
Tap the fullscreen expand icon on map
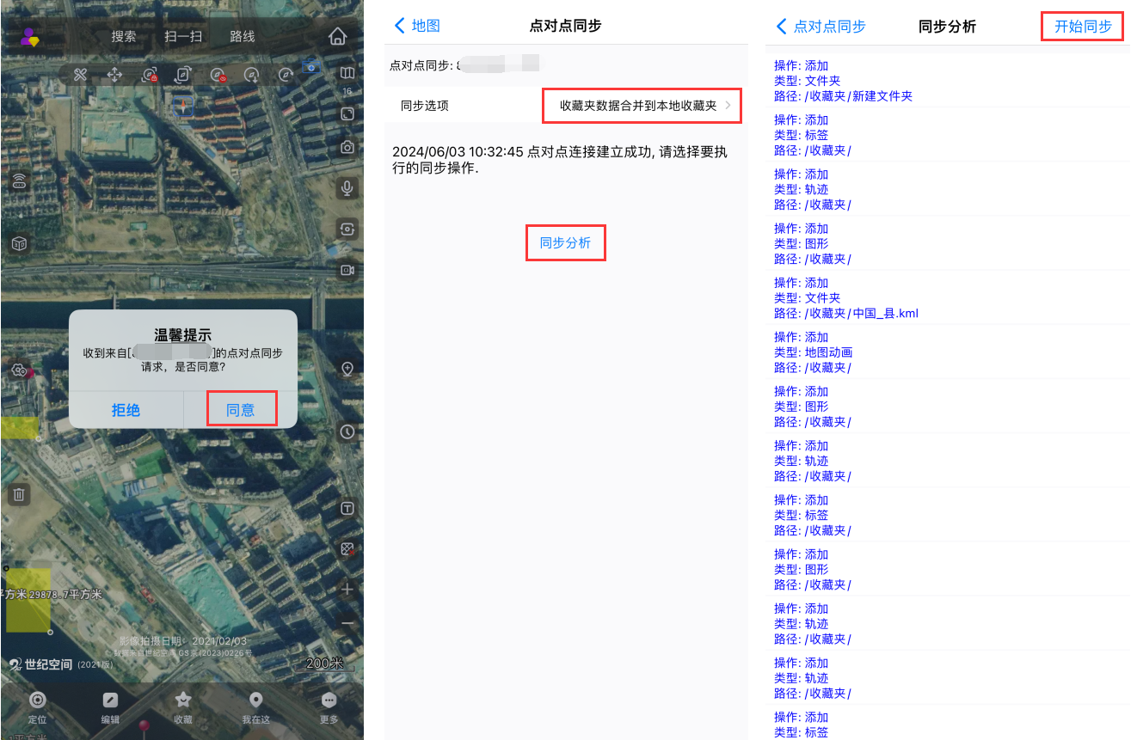[347, 113]
